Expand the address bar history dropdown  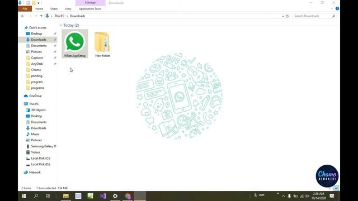[282, 16]
